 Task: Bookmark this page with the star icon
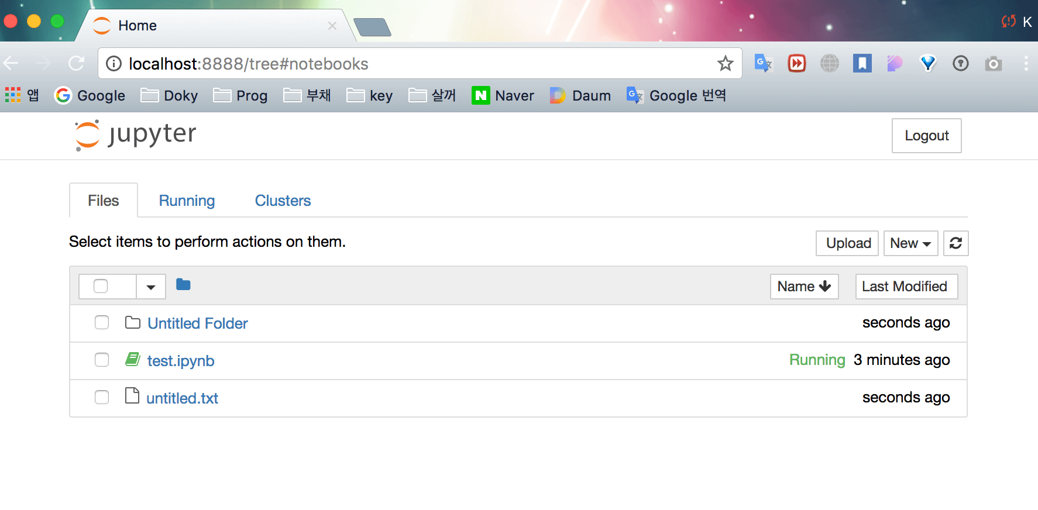[x=726, y=63]
